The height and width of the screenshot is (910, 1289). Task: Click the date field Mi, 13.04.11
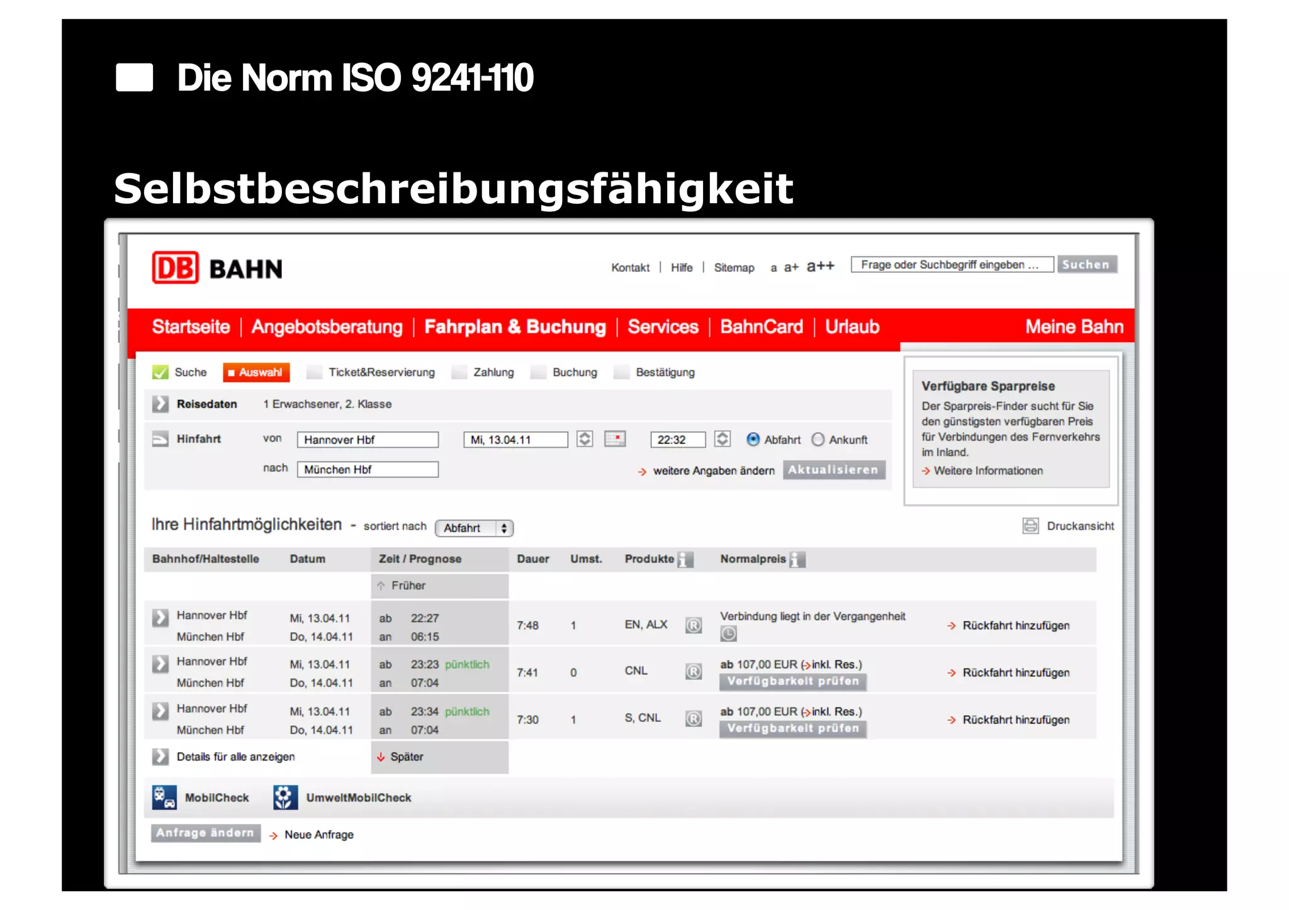click(x=515, y=439)
